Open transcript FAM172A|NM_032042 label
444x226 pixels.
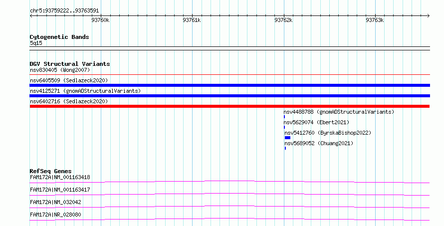tap(55, 202)
